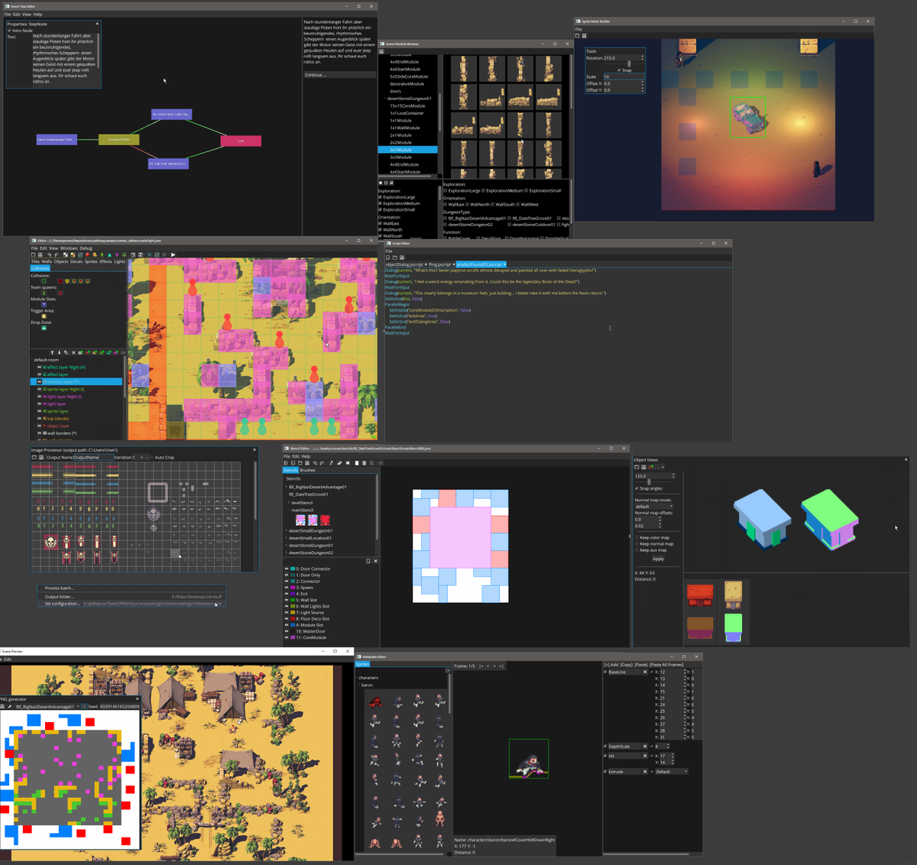Image resolution: width=917 pixels, height=865 pixels.
Task: Hide the object layer using its eye icon
Action: [x=39, y=426]
